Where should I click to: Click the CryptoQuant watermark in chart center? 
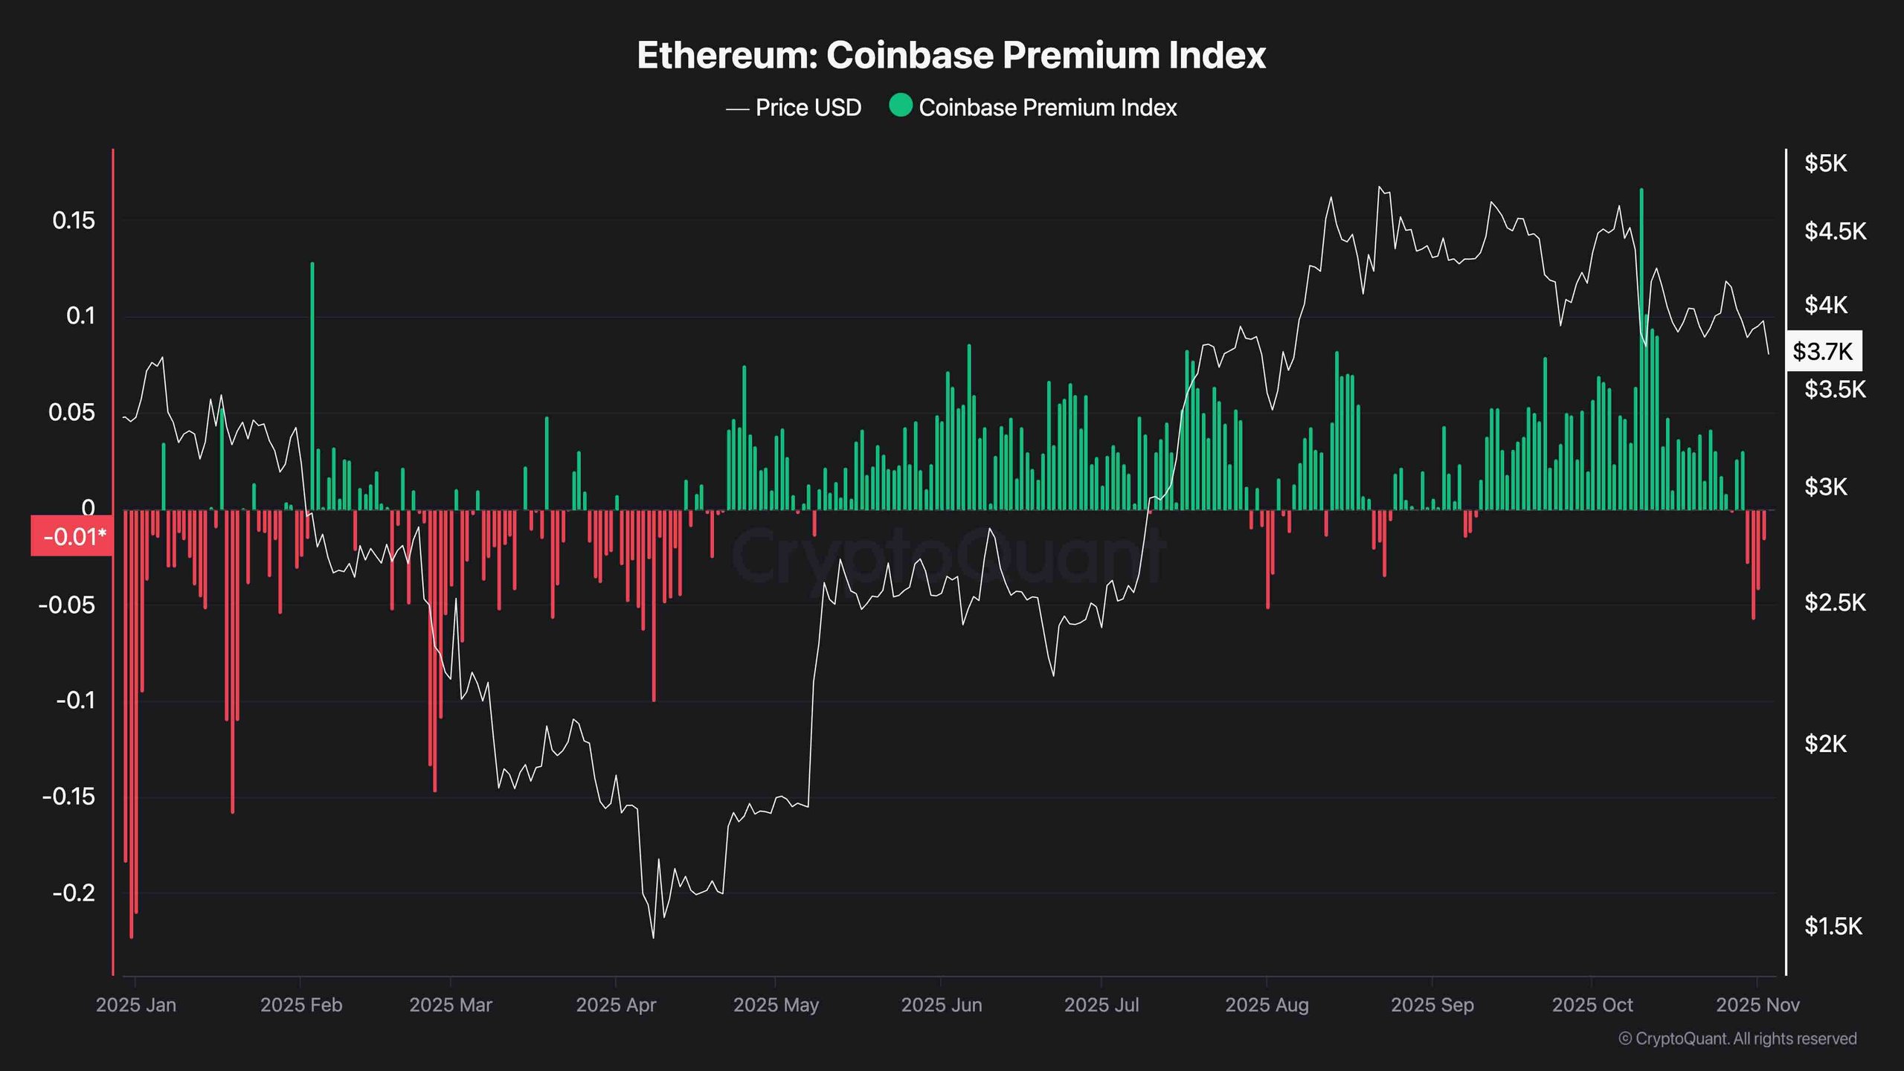tap(948, 554)
